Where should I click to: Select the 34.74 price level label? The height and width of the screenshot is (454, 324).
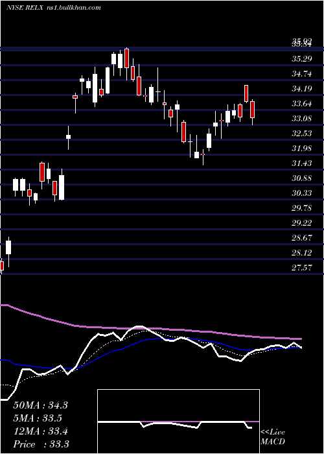point(302,74)
